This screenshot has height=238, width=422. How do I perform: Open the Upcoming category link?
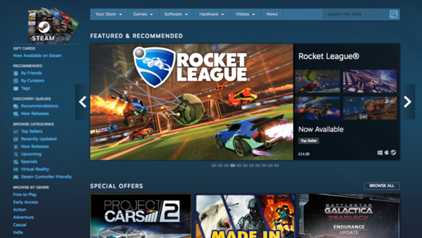coord(31,154)
